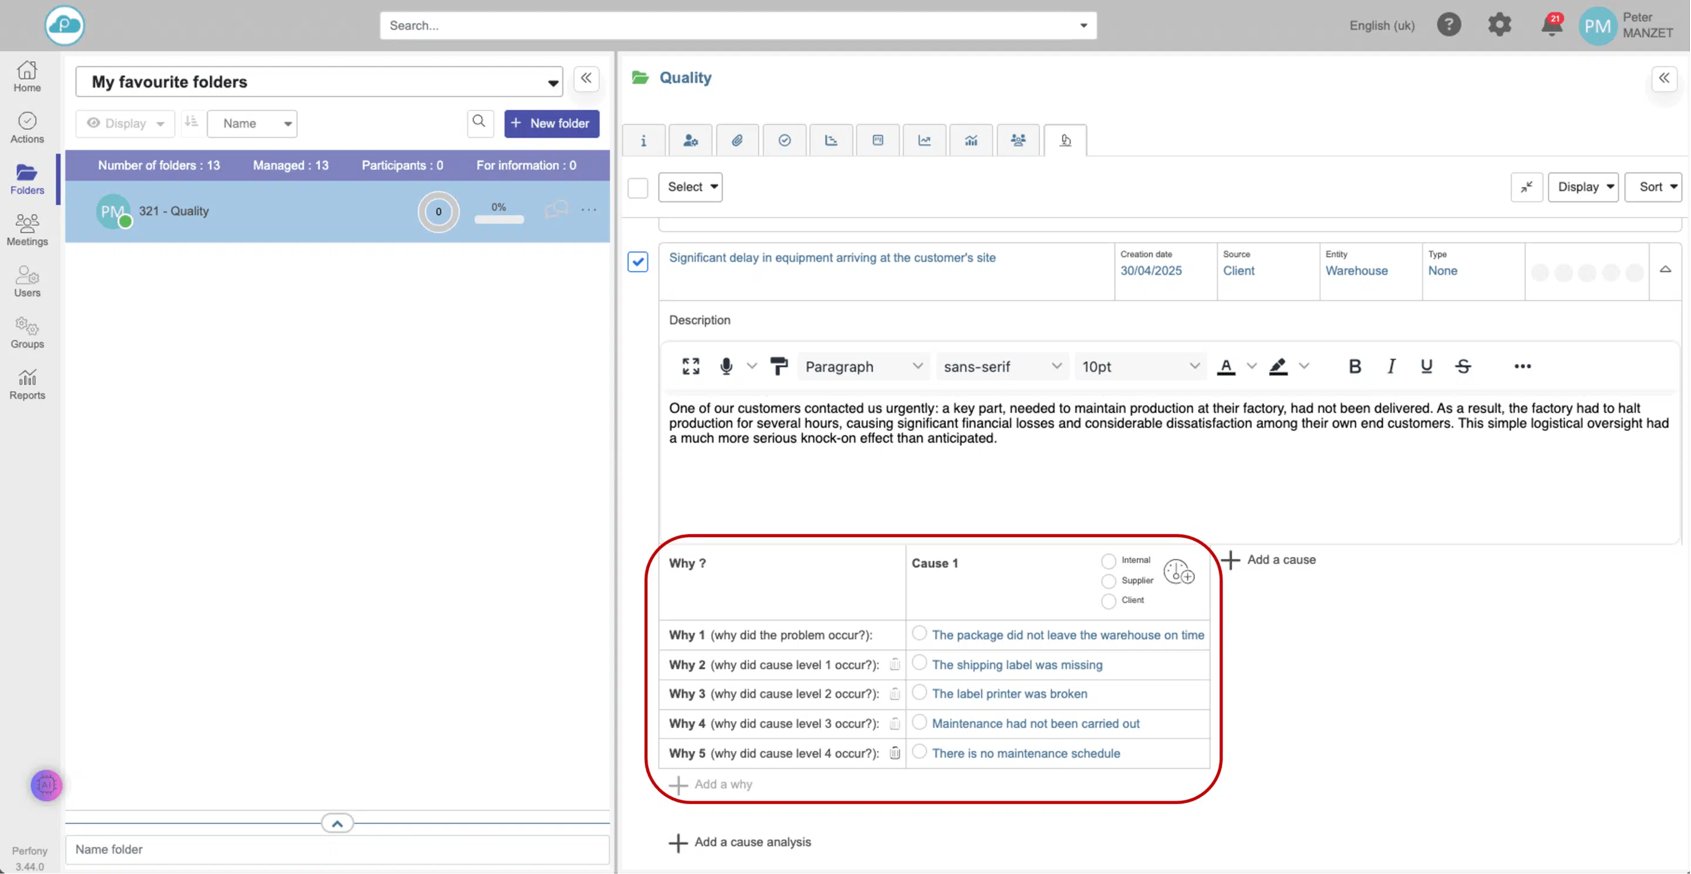Image resolution: width=1691 pixels, height=874 pixels.
Task: Open the AI assistant icon
Action: (46, 785)
